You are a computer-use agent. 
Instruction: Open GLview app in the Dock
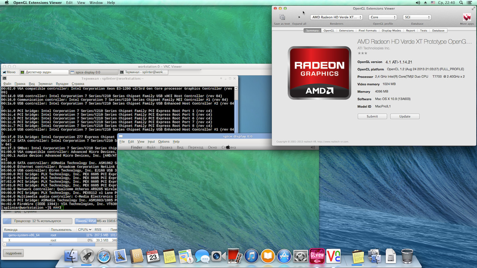click(x=317, y=256)
